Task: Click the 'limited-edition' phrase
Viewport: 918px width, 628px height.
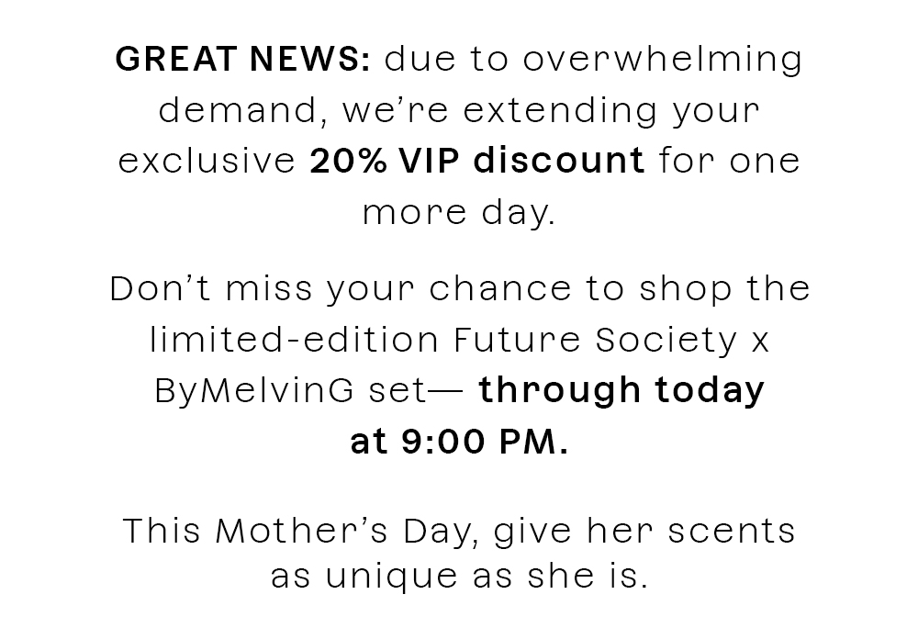Action: (295, 340)
